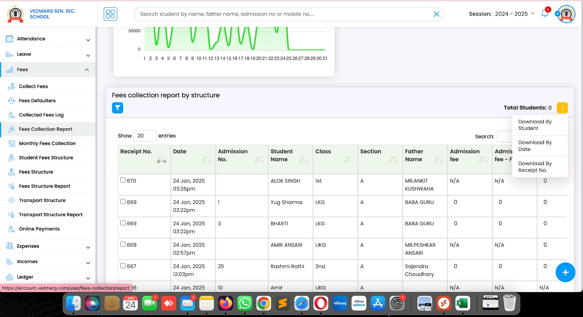Clear search with the blue X icon
The height and width of the screenshot is (317, 583).
pos(436,14)
